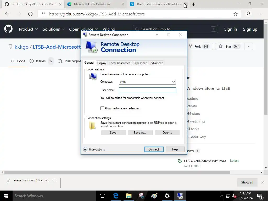Click Connect in Remote Desktop
The width and height of the screenshot is (268, 201).
click(154, 149)
